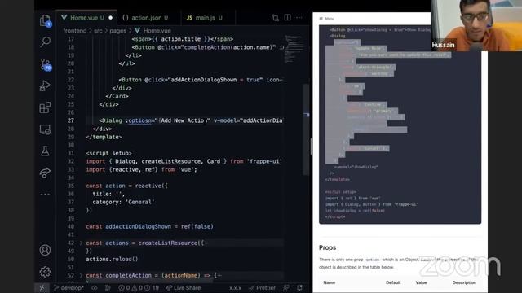Click Hussain's video thumbnail in Zoom

tap(476, 25)
